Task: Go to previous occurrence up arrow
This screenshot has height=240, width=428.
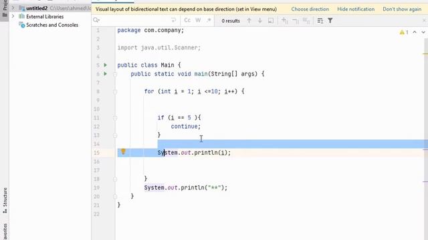Action: (249, 21)
